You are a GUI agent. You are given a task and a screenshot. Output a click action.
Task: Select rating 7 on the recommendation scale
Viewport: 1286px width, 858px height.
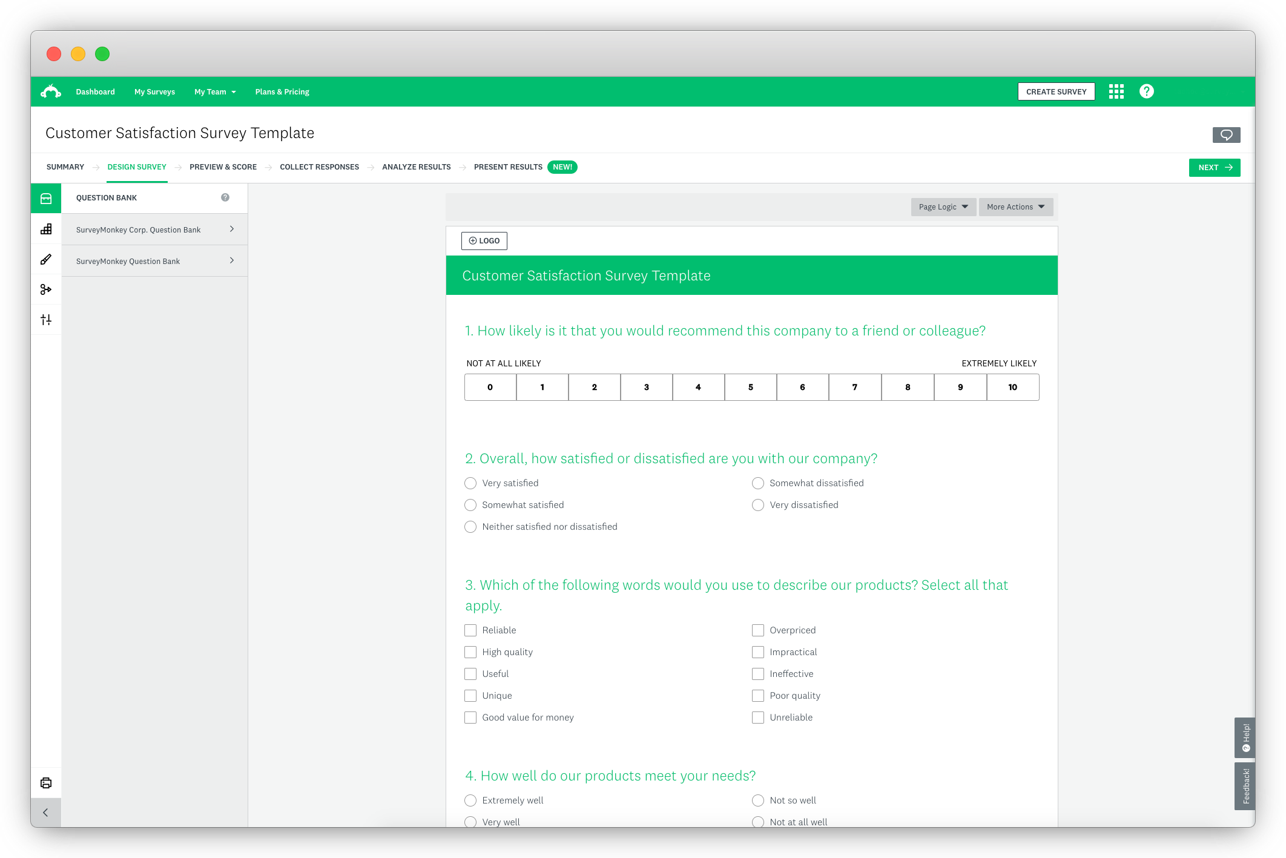click(x=855, y=387)
